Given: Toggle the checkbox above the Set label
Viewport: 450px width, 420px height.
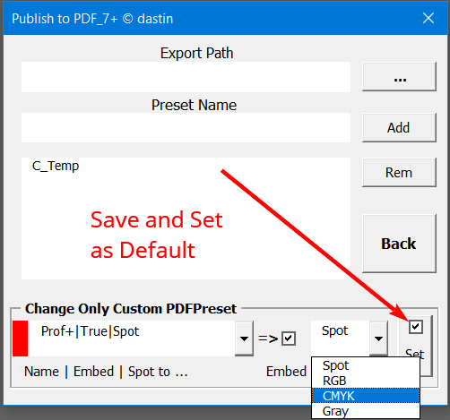Looking at the screenshot, I should coord(416,327).
